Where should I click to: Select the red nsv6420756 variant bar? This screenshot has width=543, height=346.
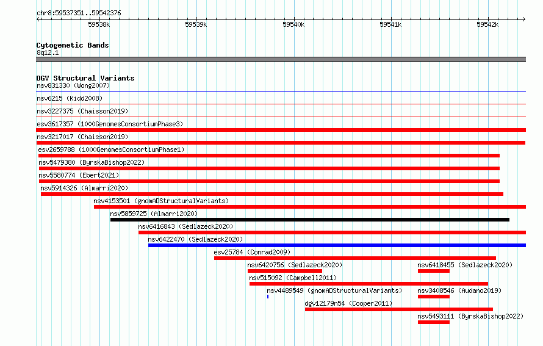click(x=285, y=271)
